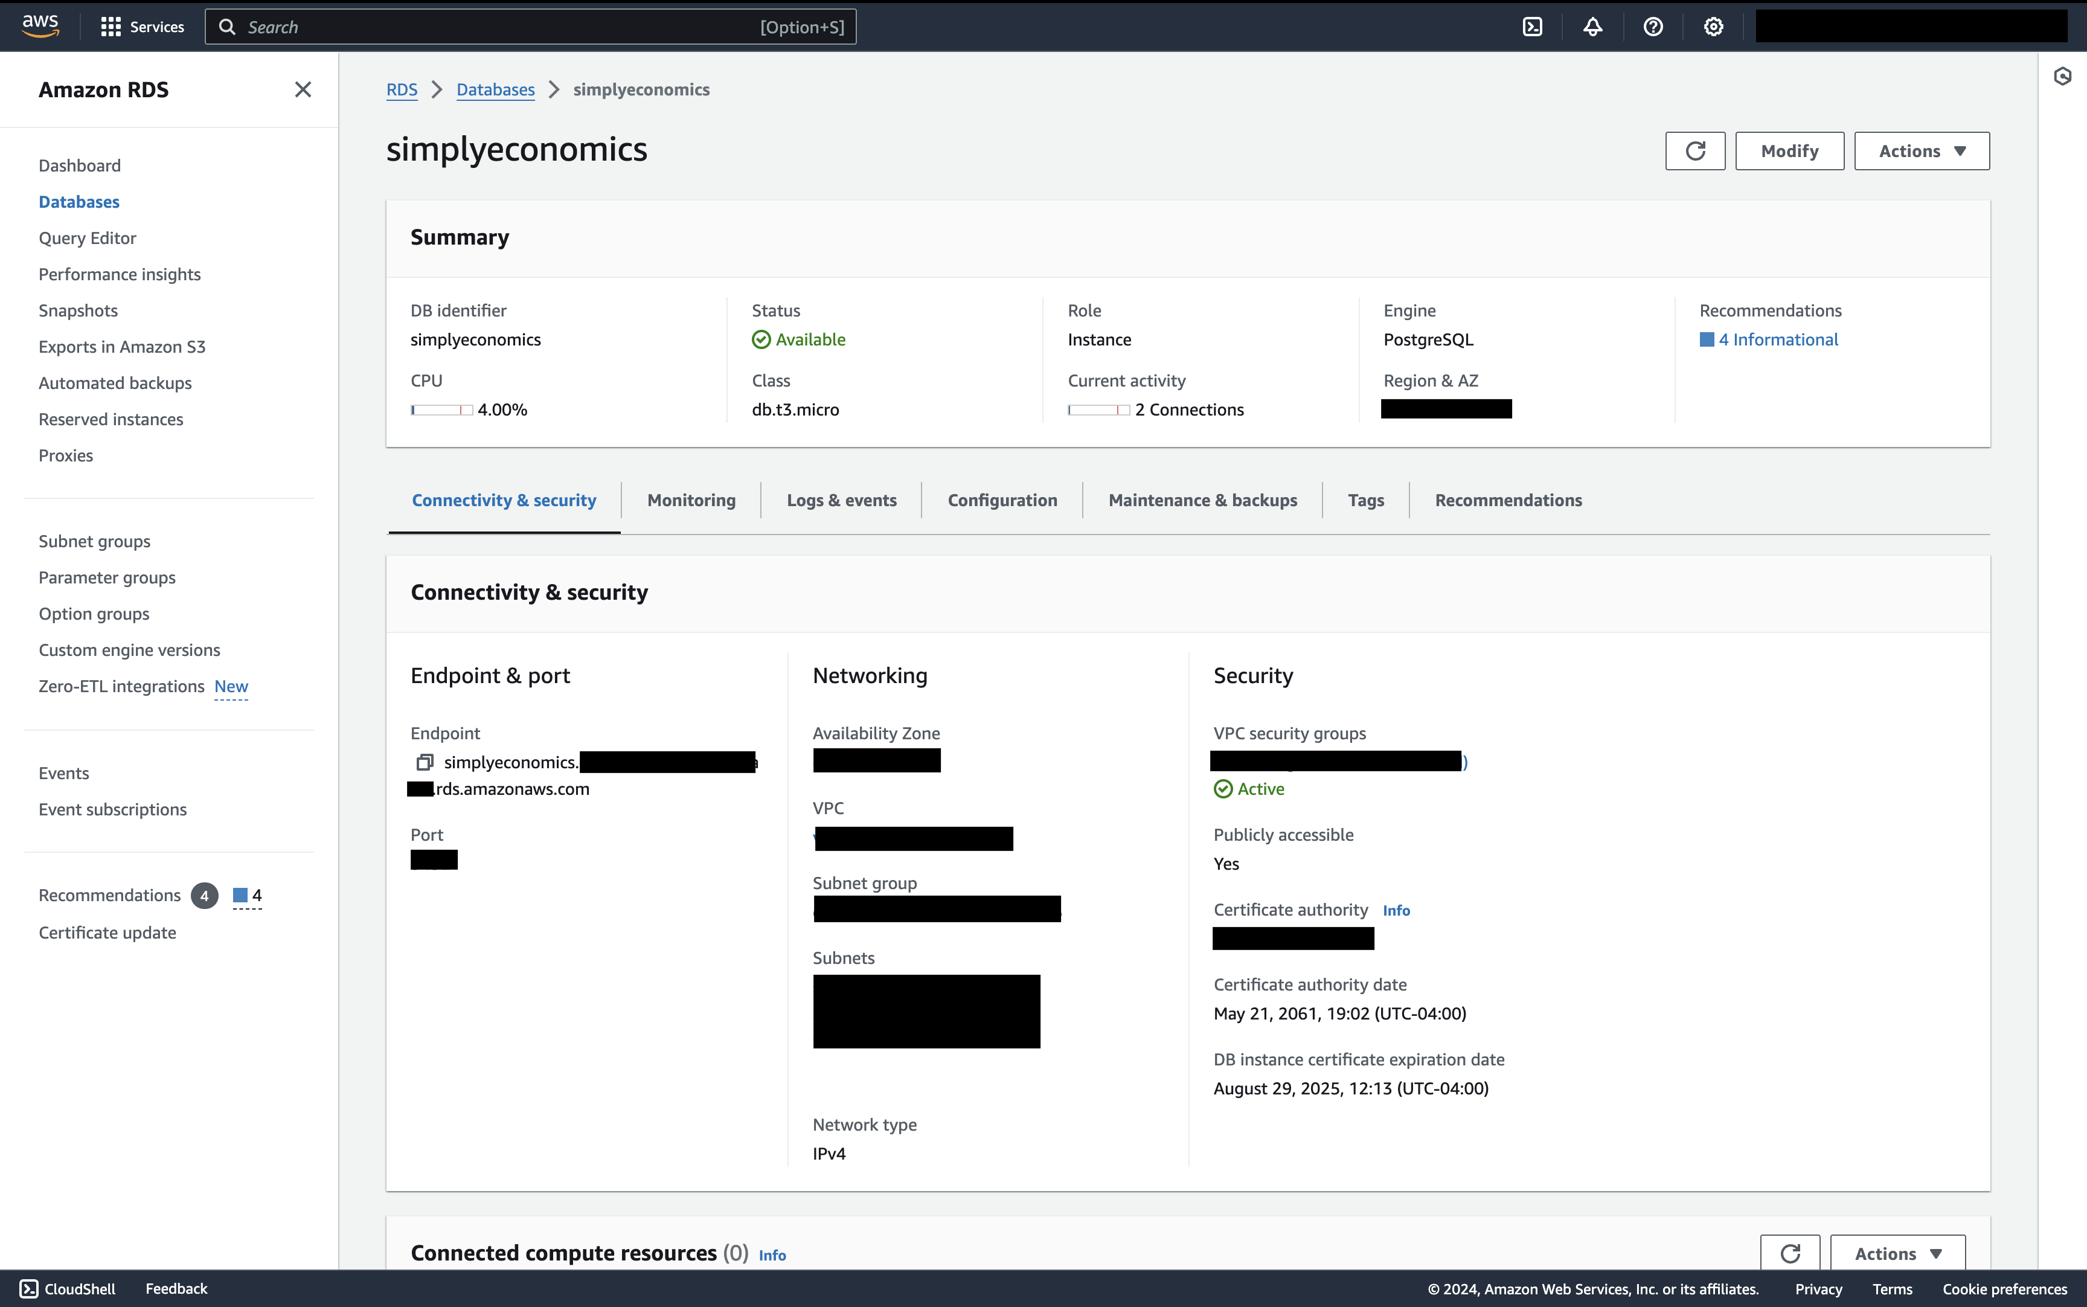Expand the top Actions dropdown

click(x=1921, y=151)
